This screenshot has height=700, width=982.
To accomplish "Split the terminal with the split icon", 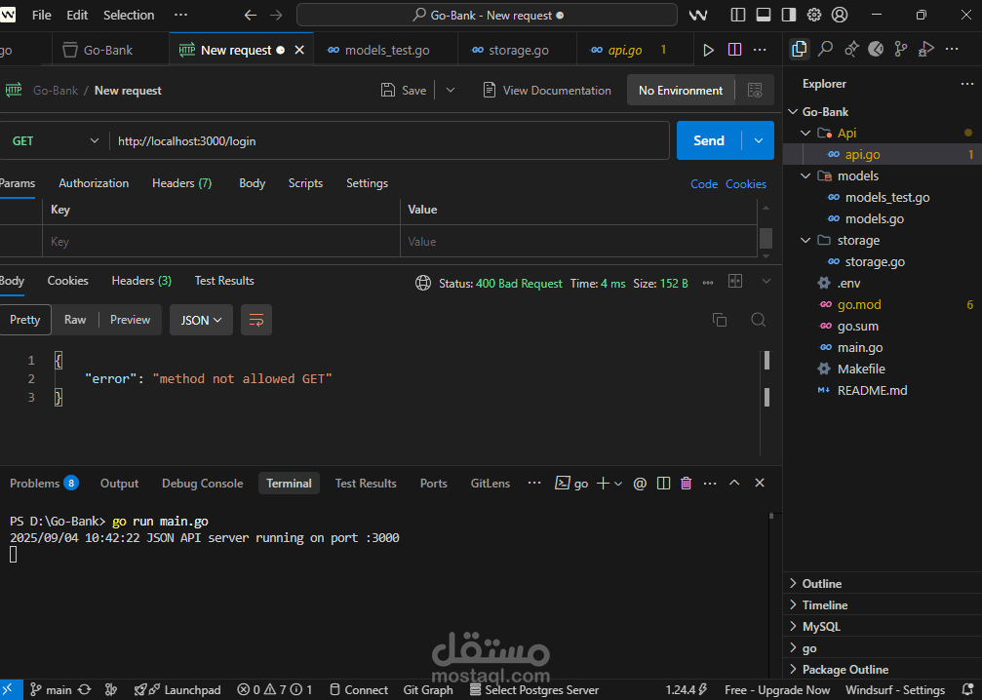I will [663, 483].
